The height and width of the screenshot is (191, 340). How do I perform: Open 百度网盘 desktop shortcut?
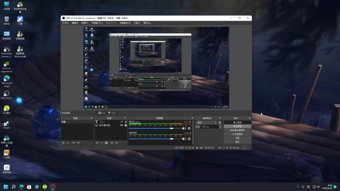[6, 169]
